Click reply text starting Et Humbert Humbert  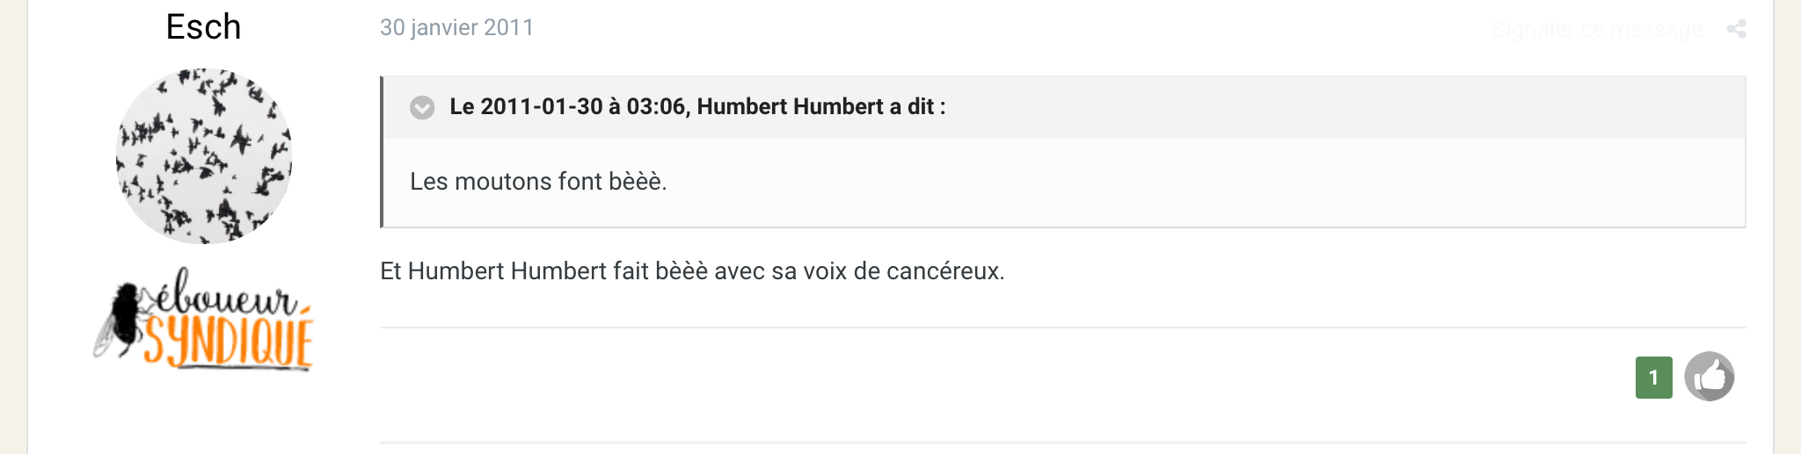pos(692,271)
